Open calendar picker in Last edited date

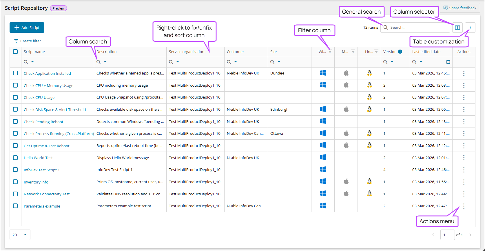[448, 62]
